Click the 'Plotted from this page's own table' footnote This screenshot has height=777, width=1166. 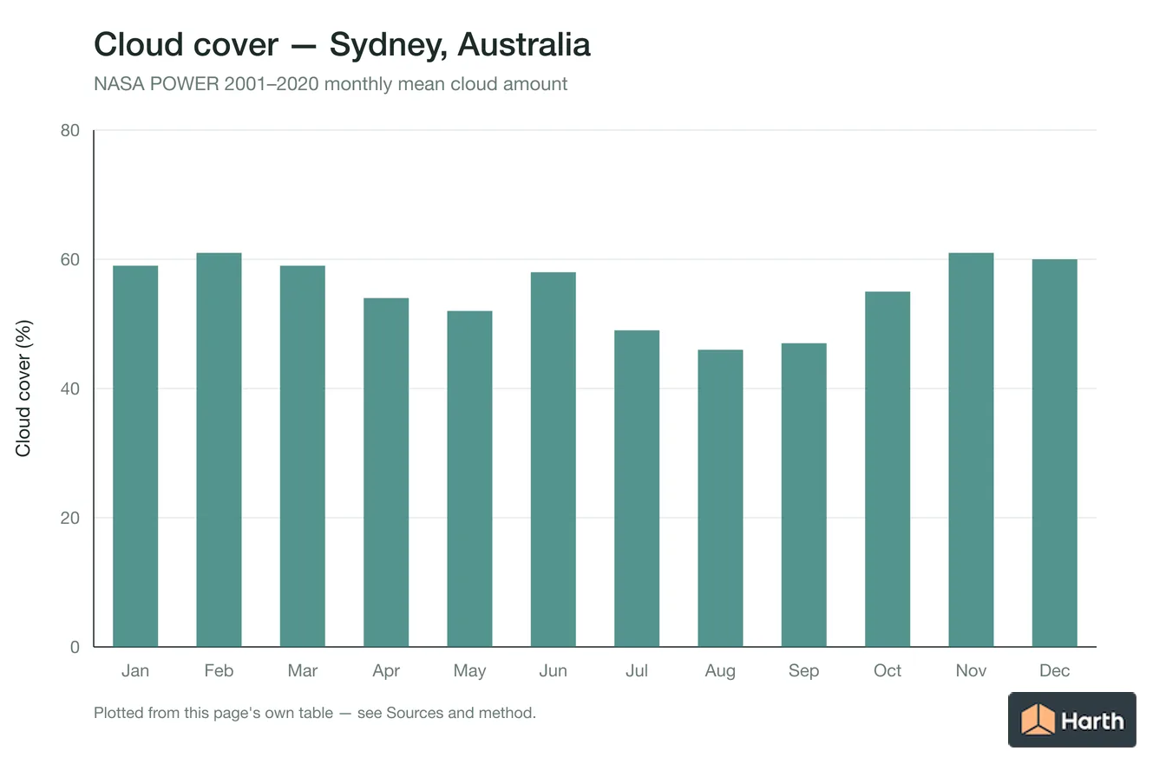coord(315,714)
